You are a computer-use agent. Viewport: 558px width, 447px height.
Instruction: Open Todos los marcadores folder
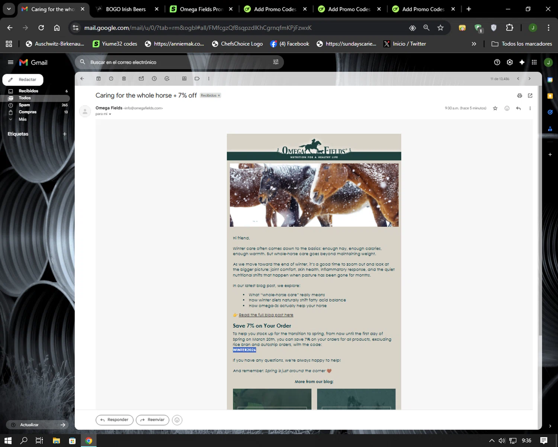(522, 44)
